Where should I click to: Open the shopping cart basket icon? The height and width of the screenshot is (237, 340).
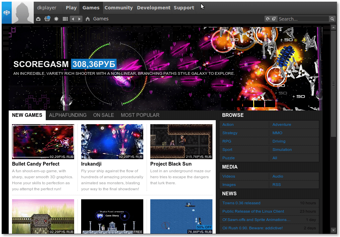pyautogui.click(x=47, y=19)
